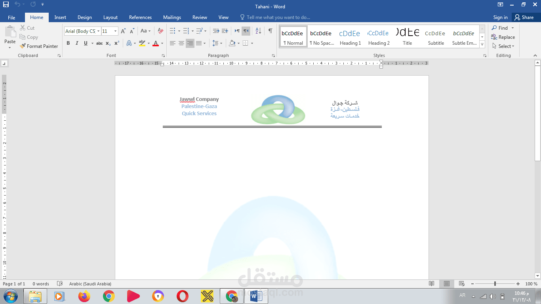541x304 pixels.
Task: Open the font name dropdown
Action: [x=99, y=31]
